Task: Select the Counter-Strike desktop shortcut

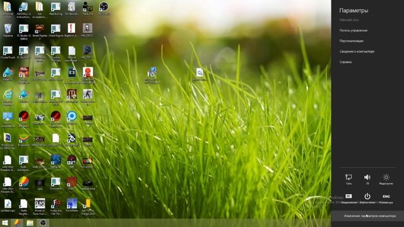Action: tap(88, 97)
